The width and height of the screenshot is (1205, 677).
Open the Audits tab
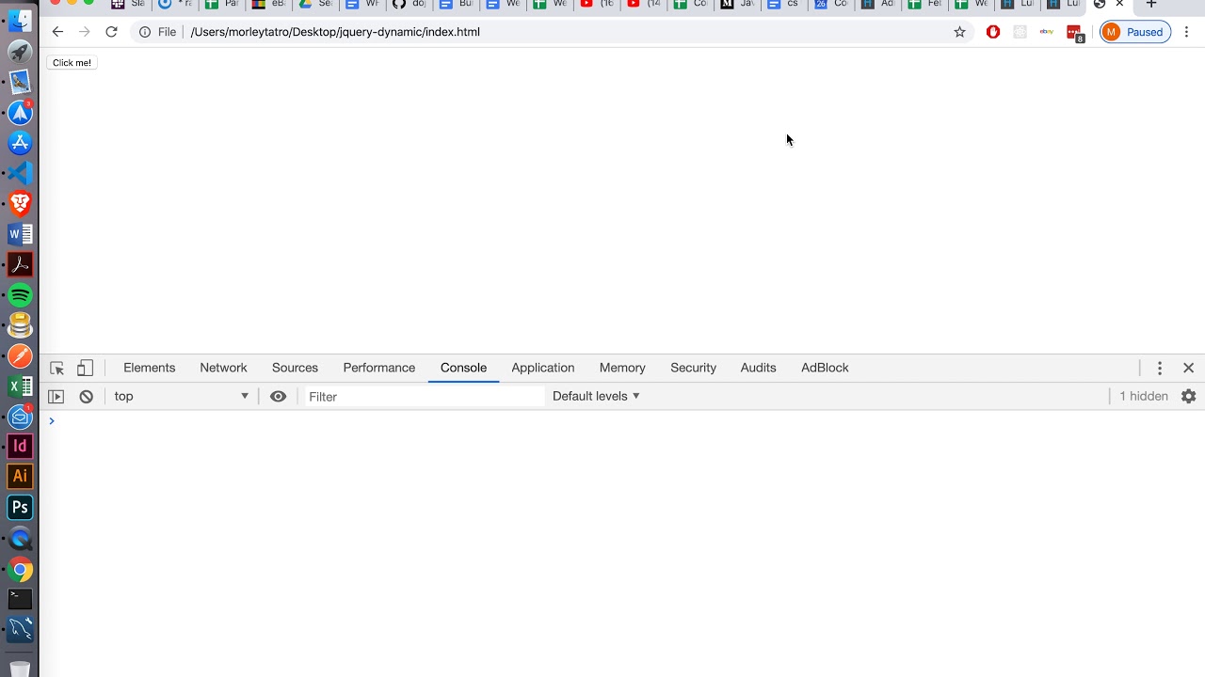coord(758,368)
